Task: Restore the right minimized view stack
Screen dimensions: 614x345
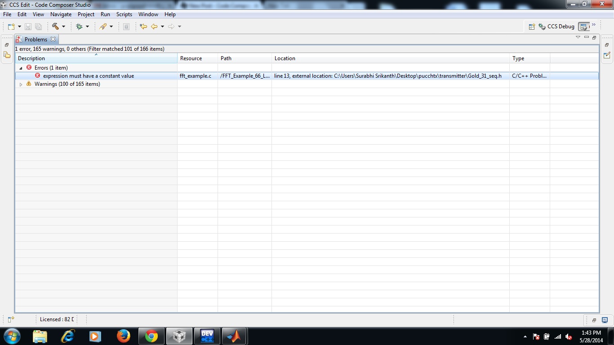Action: click(x=607, y=45)
